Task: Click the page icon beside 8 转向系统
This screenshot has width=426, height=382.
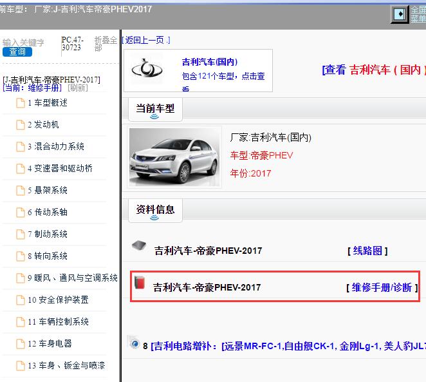Action: [21, 256]
